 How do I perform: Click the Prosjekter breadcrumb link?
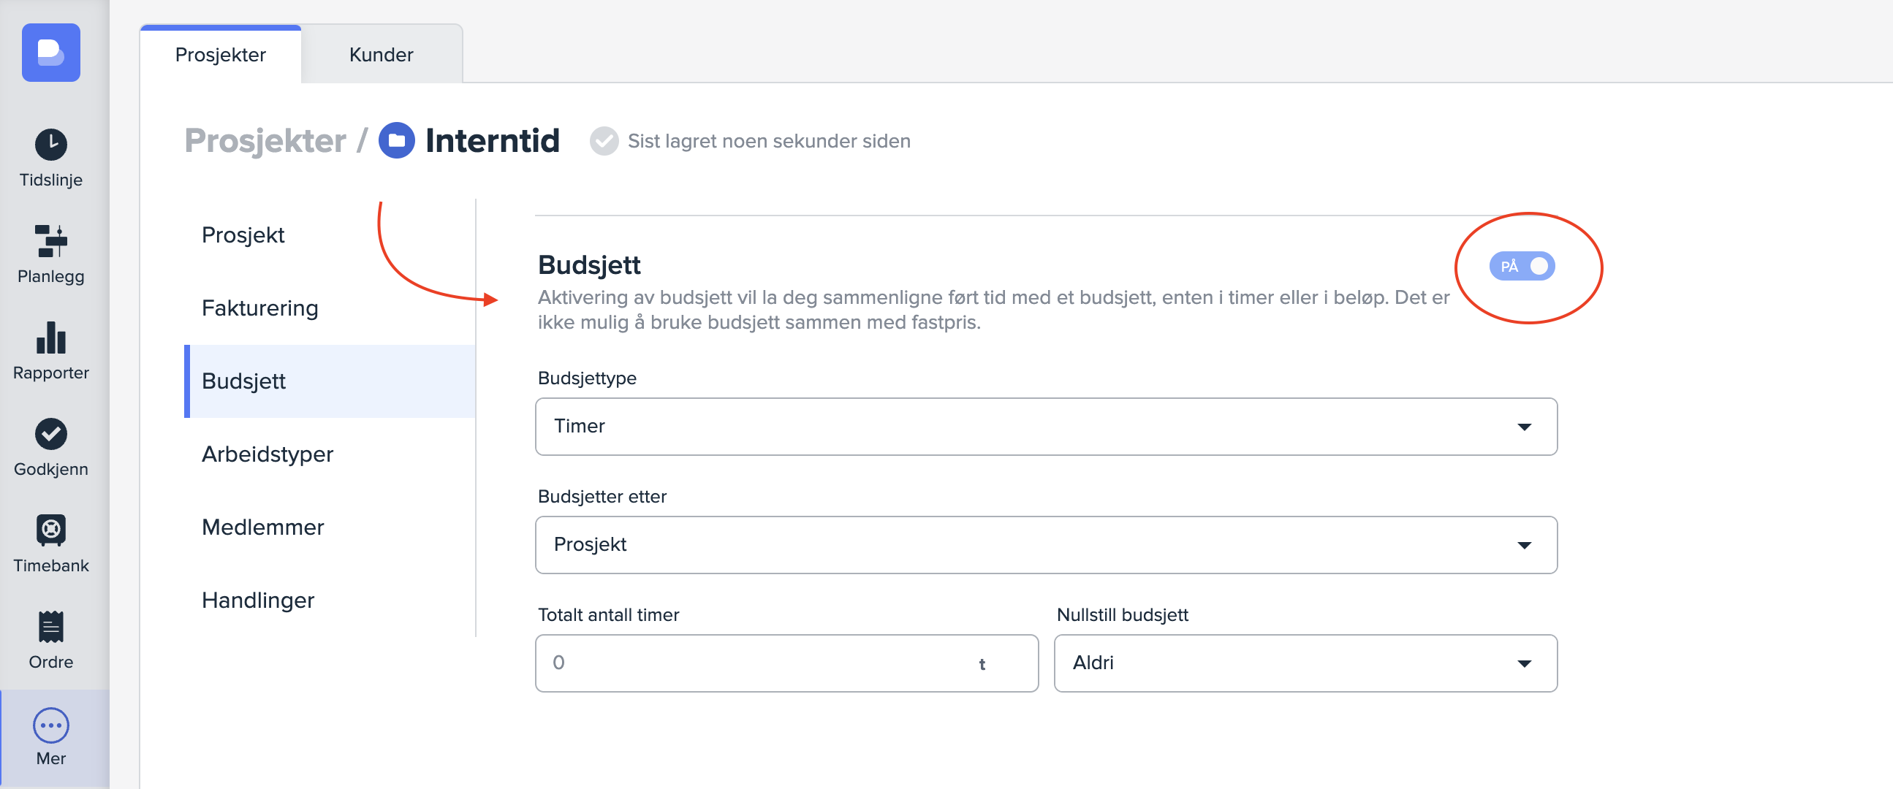tap(265, 140)
